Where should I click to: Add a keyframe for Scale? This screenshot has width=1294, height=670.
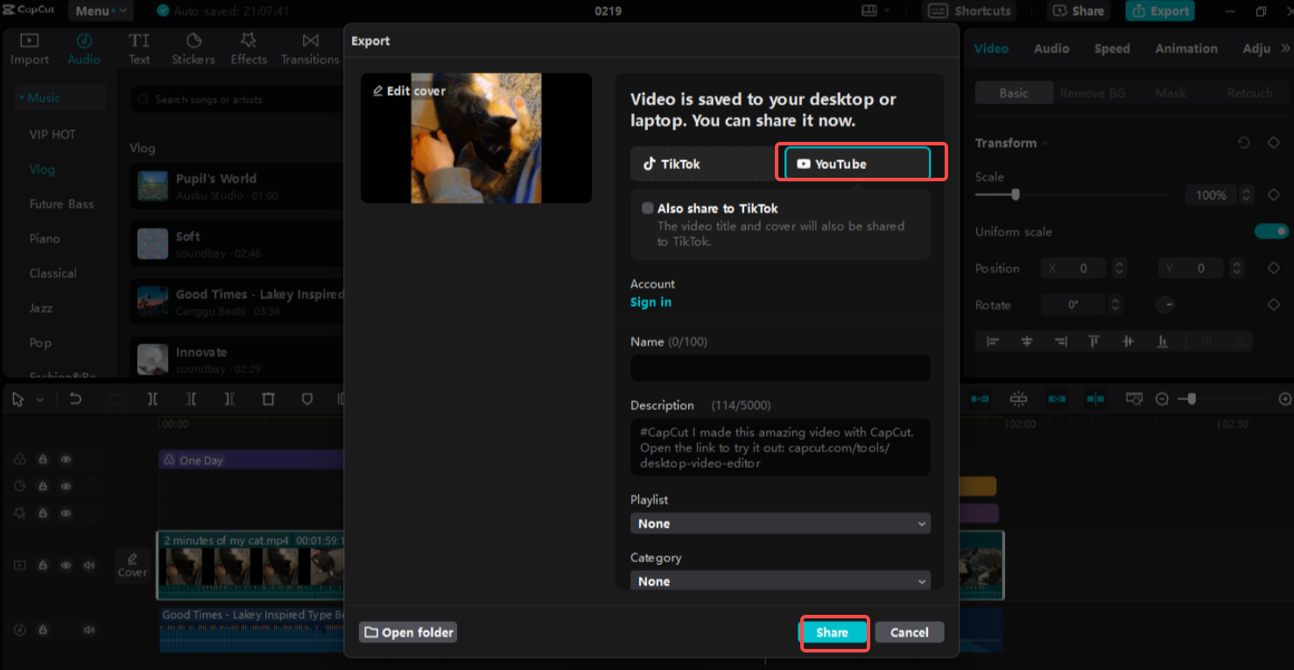(x=1274, y=194)
